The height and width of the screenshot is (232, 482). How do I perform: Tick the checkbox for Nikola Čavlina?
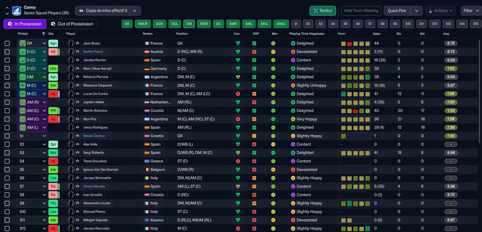(7, 136)
